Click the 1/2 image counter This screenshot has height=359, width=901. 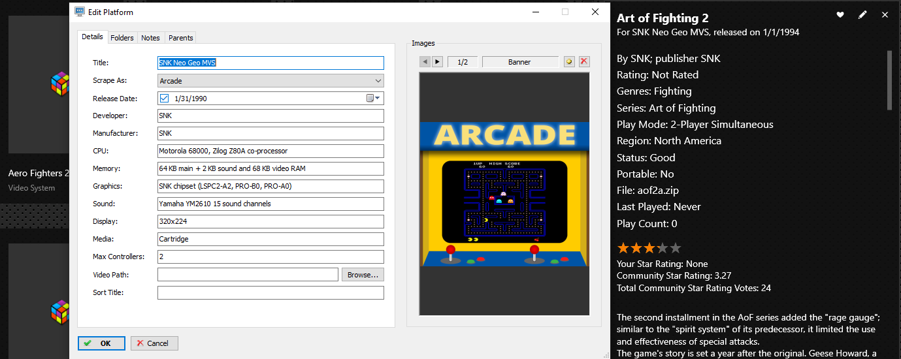point(463,62)
